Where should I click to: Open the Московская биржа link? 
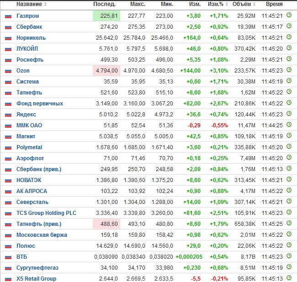coord(42,235)
